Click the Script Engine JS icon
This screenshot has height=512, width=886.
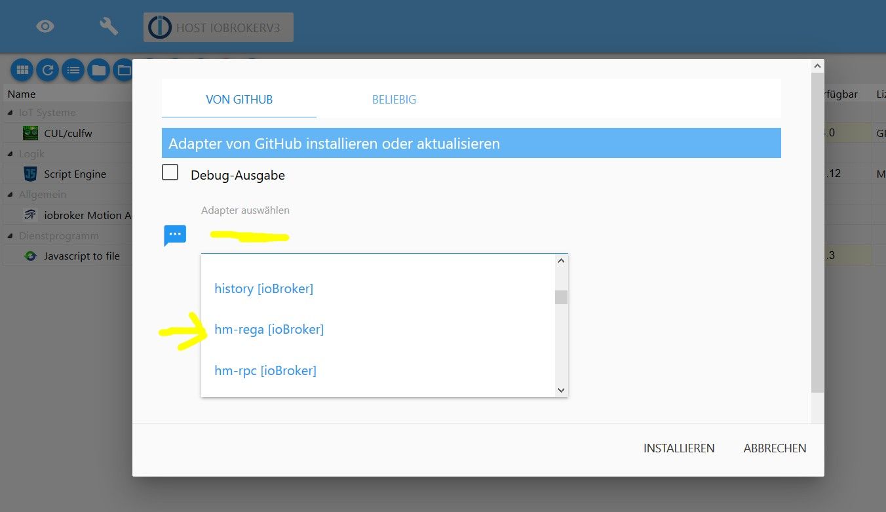30,174
